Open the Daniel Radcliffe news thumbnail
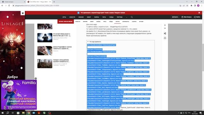 (x=45, y=50)
